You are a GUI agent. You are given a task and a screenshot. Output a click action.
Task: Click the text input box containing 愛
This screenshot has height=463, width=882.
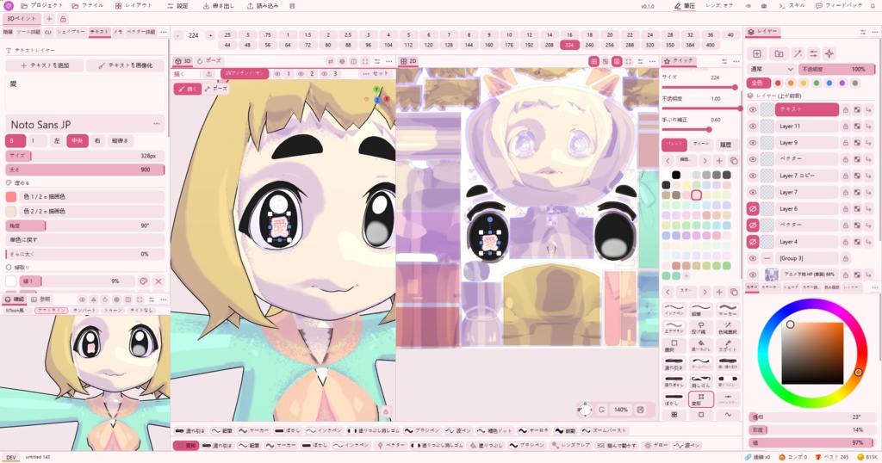click(x=85, y=93)
